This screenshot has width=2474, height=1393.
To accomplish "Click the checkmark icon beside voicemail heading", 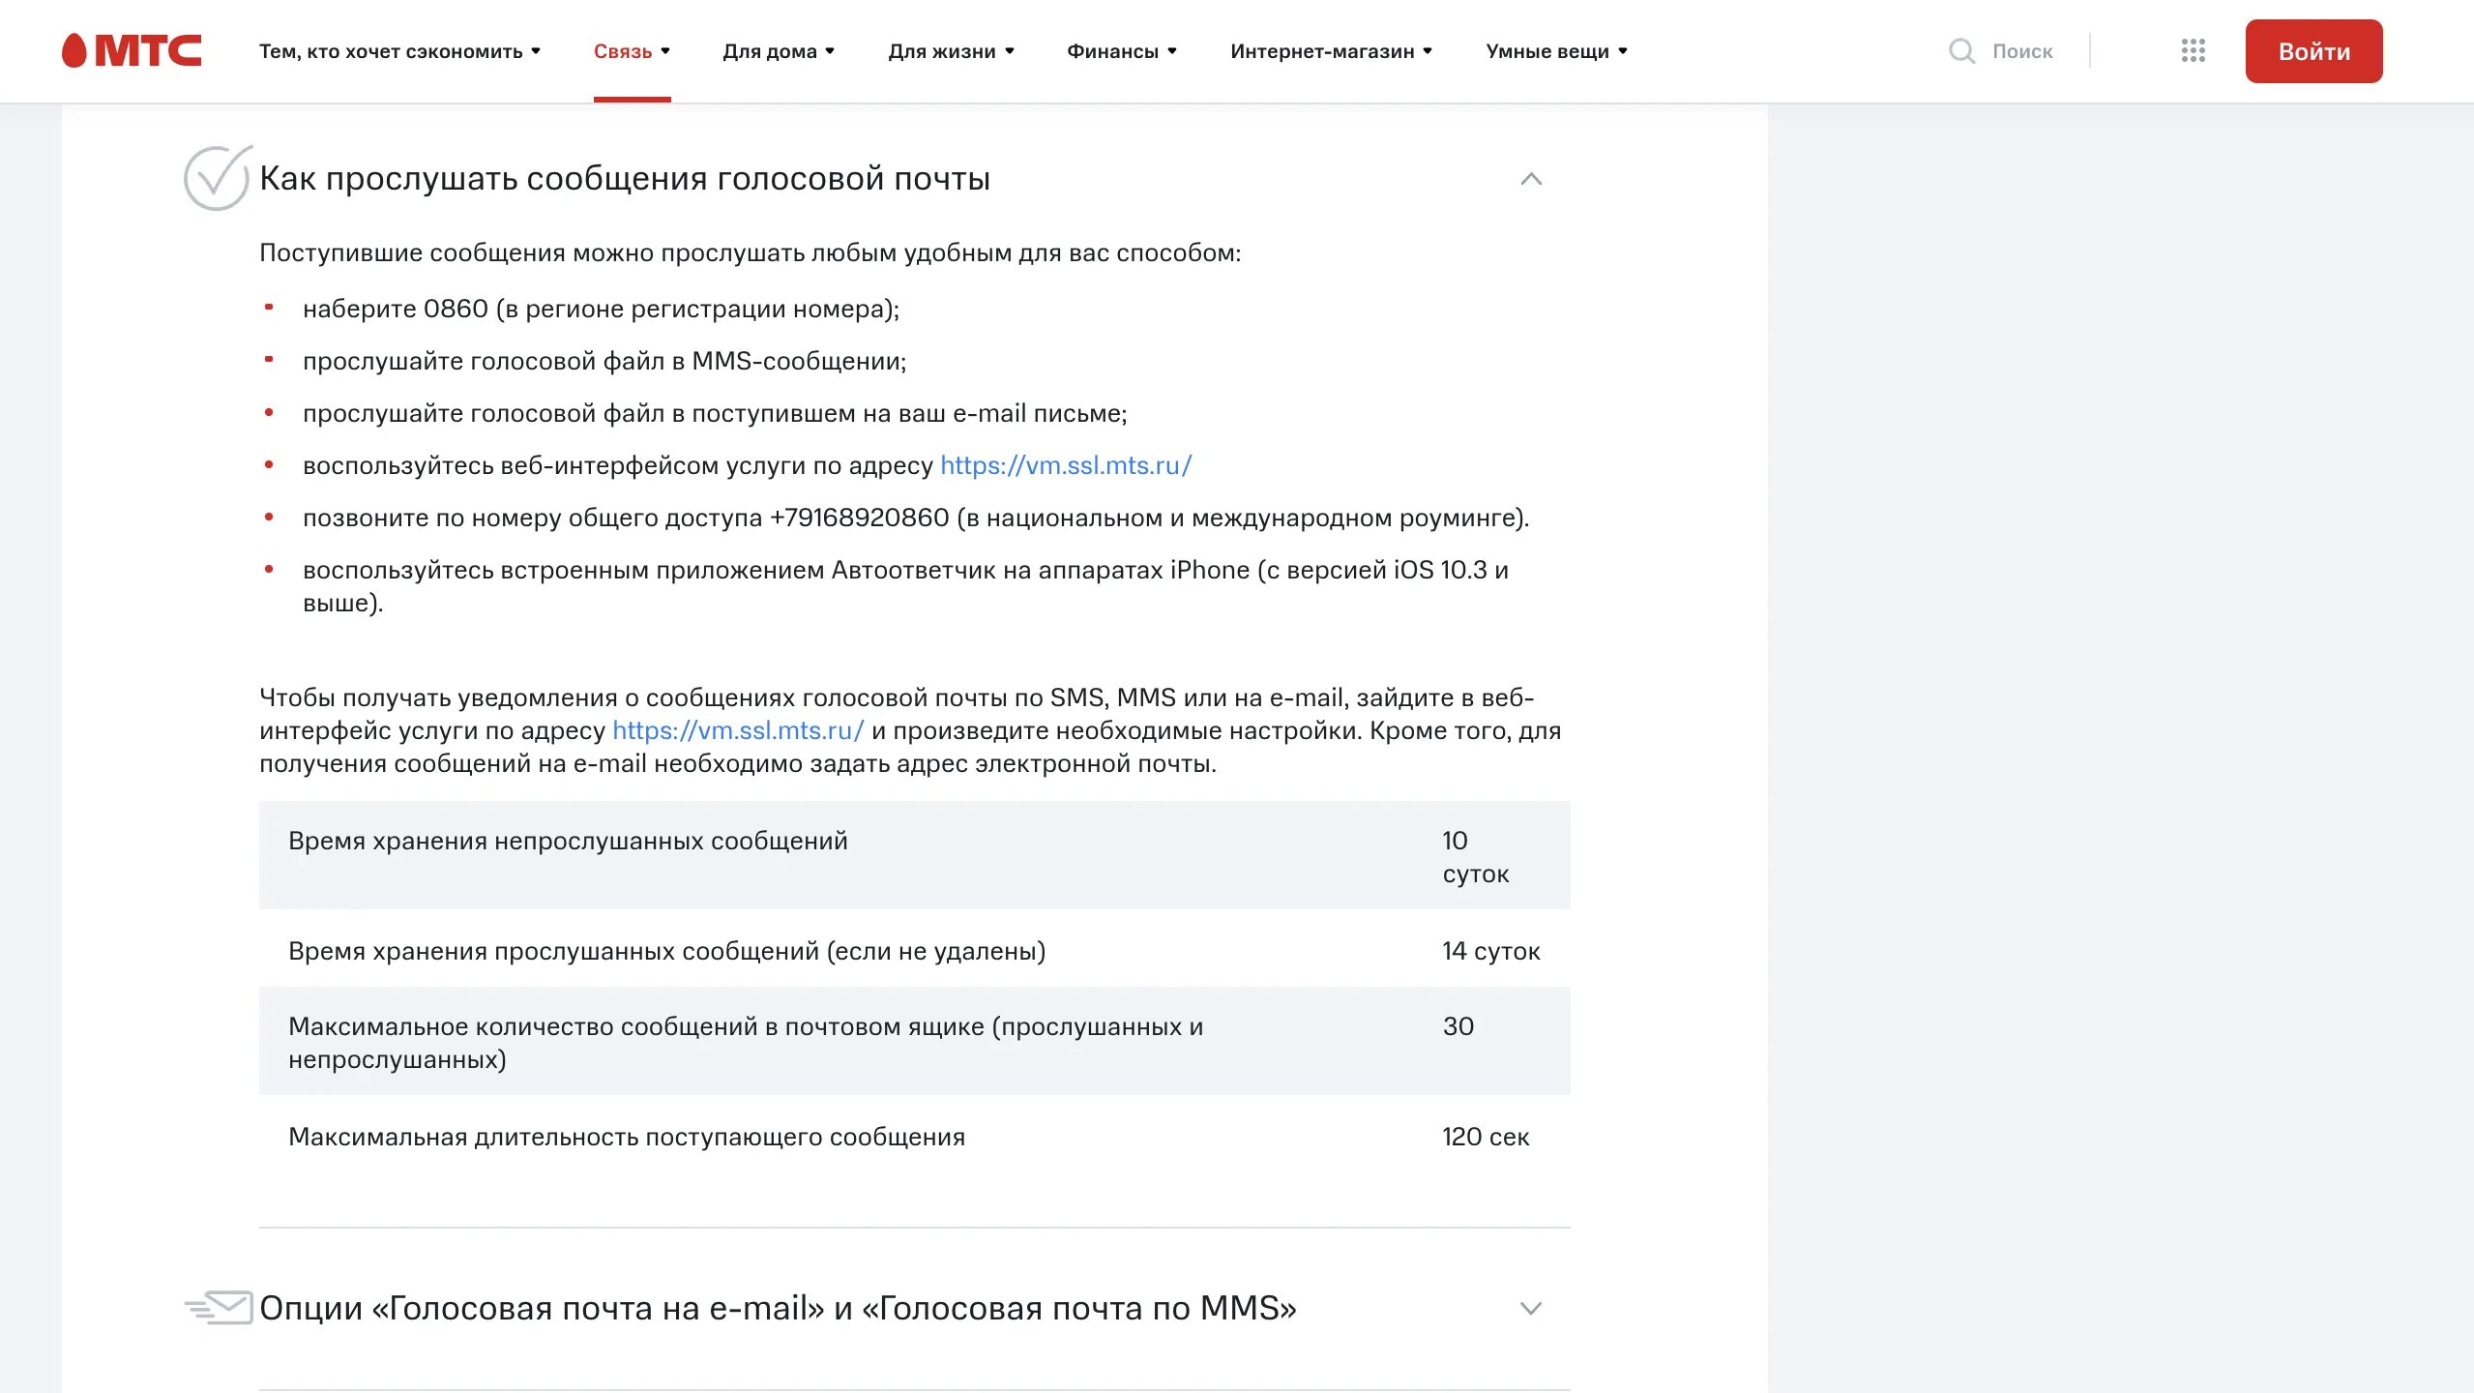I will coord(219,178).
